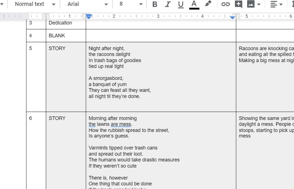
Task: Click the line 'Is anyone's guess.'
Action: pyautogui.click(x=109, y=136)
